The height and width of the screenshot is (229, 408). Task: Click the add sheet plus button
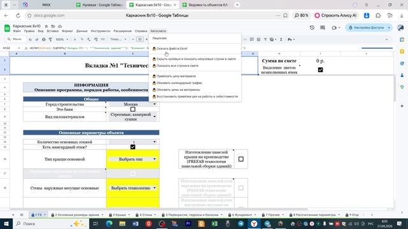pos(13,215)
